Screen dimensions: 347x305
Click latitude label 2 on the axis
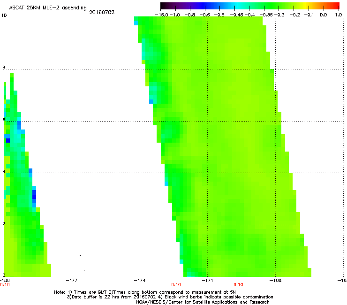pyautogui.click(x=4, y=223)
